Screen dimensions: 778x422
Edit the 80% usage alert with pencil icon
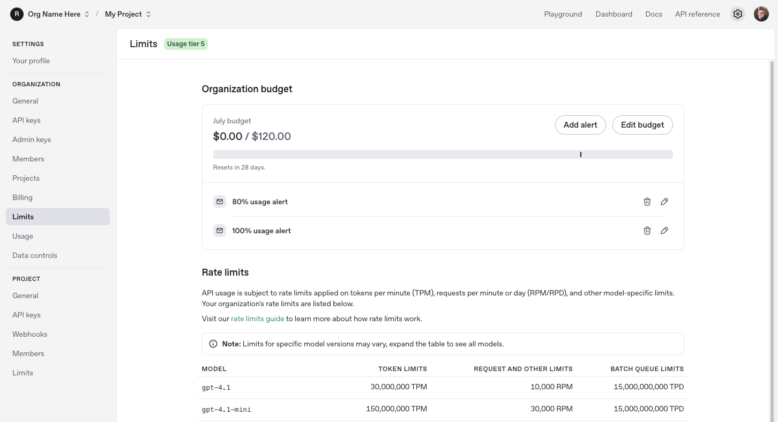pos(664,201)
